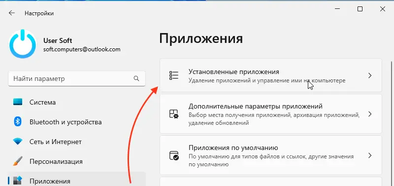
Task: Click the installed apps list icon
Action: point(174,75)
